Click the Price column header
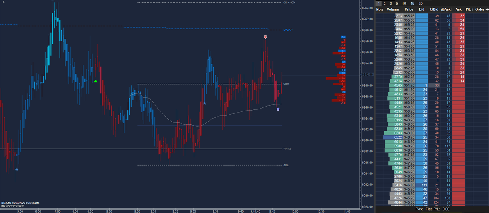 (410, 9)
